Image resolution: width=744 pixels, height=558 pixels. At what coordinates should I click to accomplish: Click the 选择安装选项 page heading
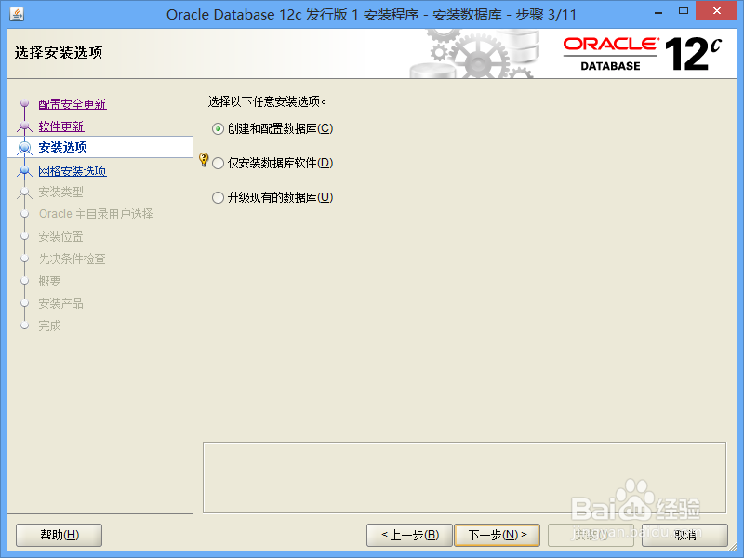59,53
